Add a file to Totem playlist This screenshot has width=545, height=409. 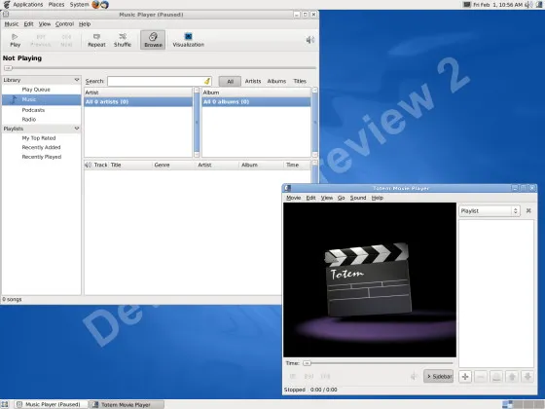pos(465,377)
